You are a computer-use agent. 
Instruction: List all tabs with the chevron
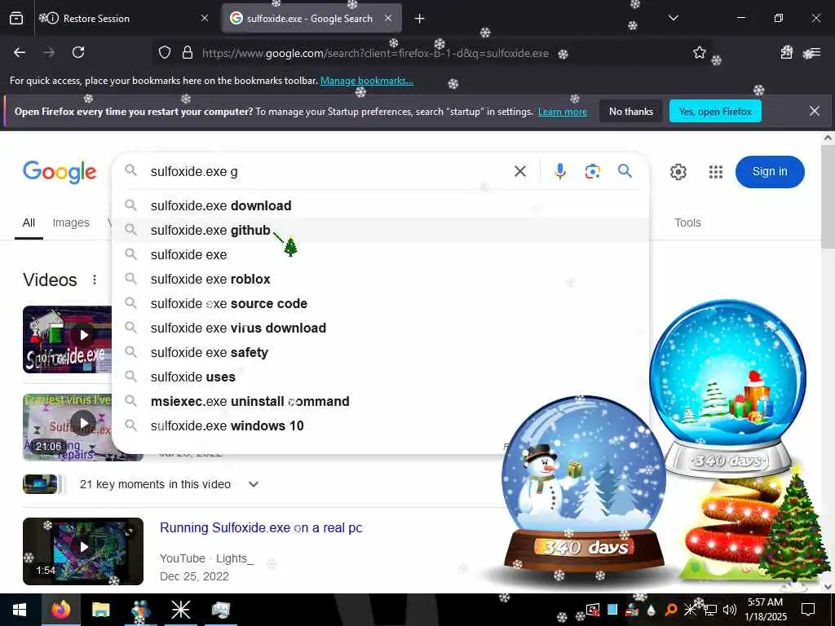pyautogui.click(x=673, y=18)
